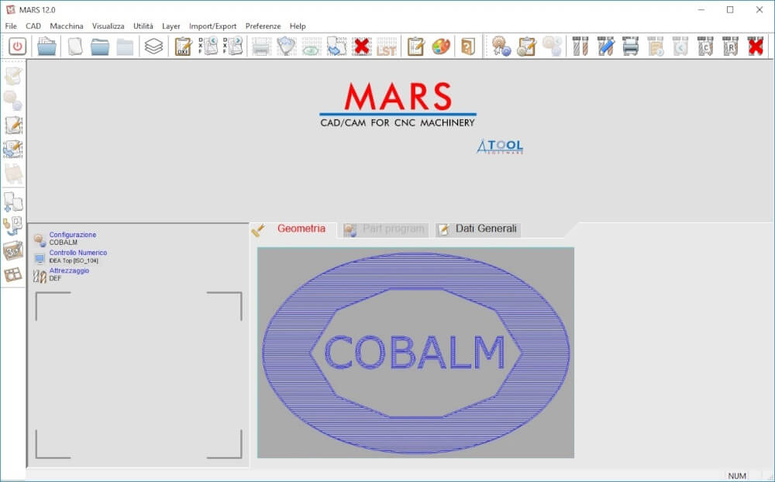775x482 pixels.
Task: Open the Utilità menu
Action: pyautogui.click(x=143, y=26)
